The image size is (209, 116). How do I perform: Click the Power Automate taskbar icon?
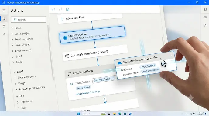[x=130, y=114]
